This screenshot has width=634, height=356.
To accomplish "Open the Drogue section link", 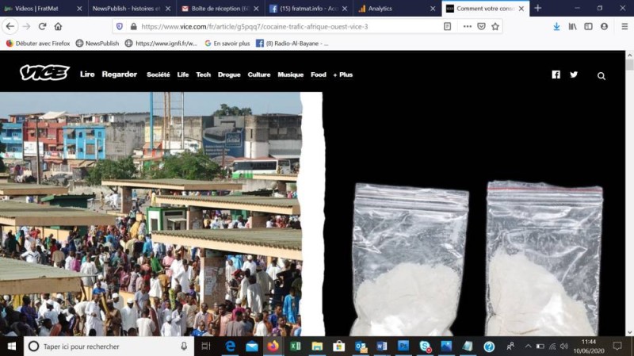I will (x=229, y=75).
